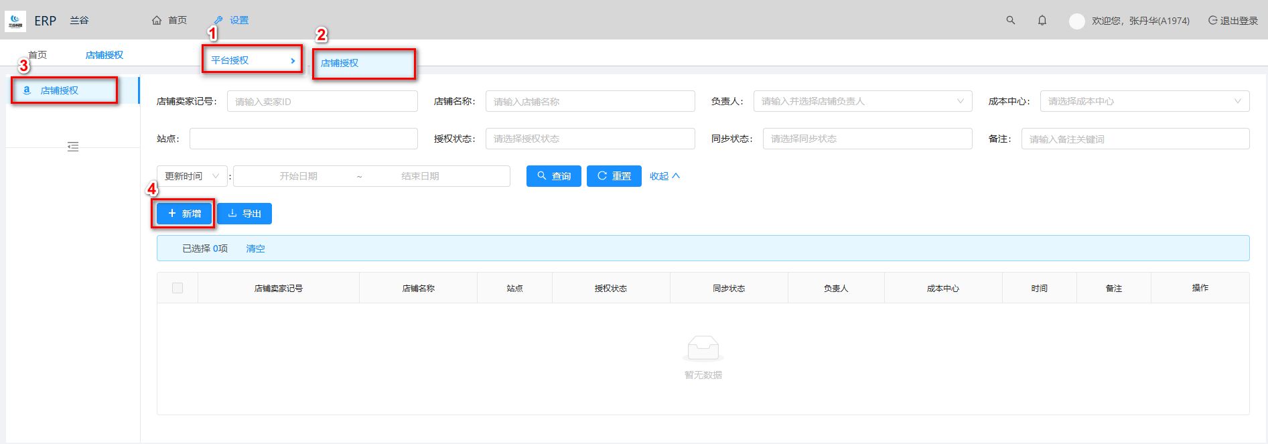The width and height of the screenshot is (1268, 444).
Task: Click the 查询 search button
Action: click(553, 176)
